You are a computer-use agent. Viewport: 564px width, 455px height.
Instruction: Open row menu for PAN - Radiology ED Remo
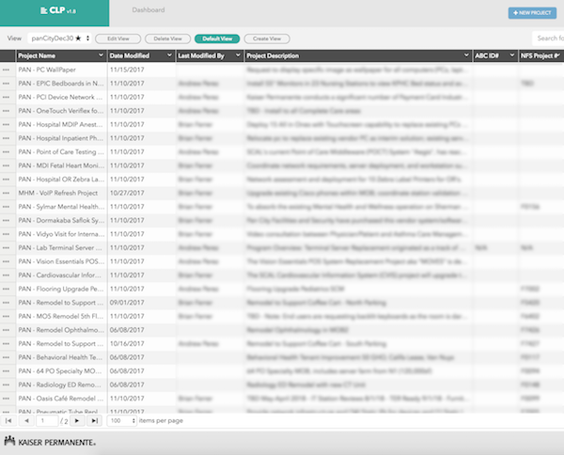(7, 384)
